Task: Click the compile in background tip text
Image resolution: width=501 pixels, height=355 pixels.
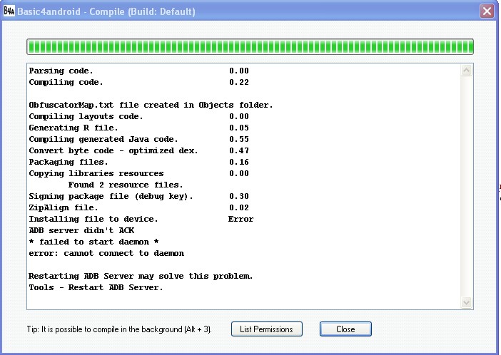Action: coord(119,329)
